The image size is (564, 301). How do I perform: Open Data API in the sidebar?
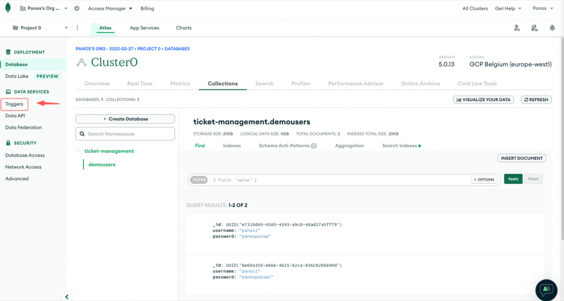coord(15,116)
